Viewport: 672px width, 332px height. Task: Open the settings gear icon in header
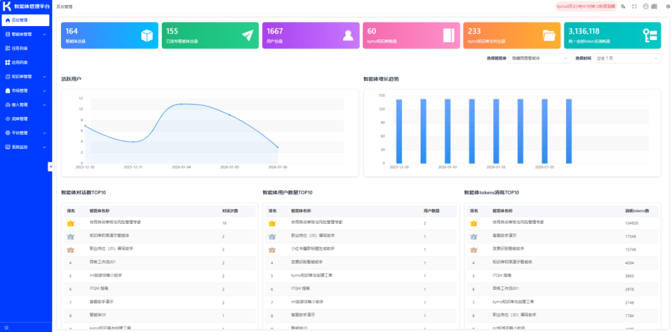668,6
